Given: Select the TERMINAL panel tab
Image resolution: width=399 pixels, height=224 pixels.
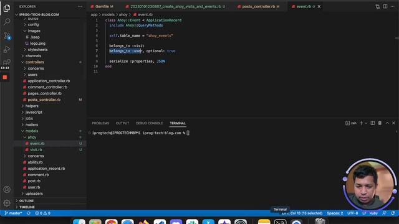Looking at the screenshot, I should click(178, 123).
